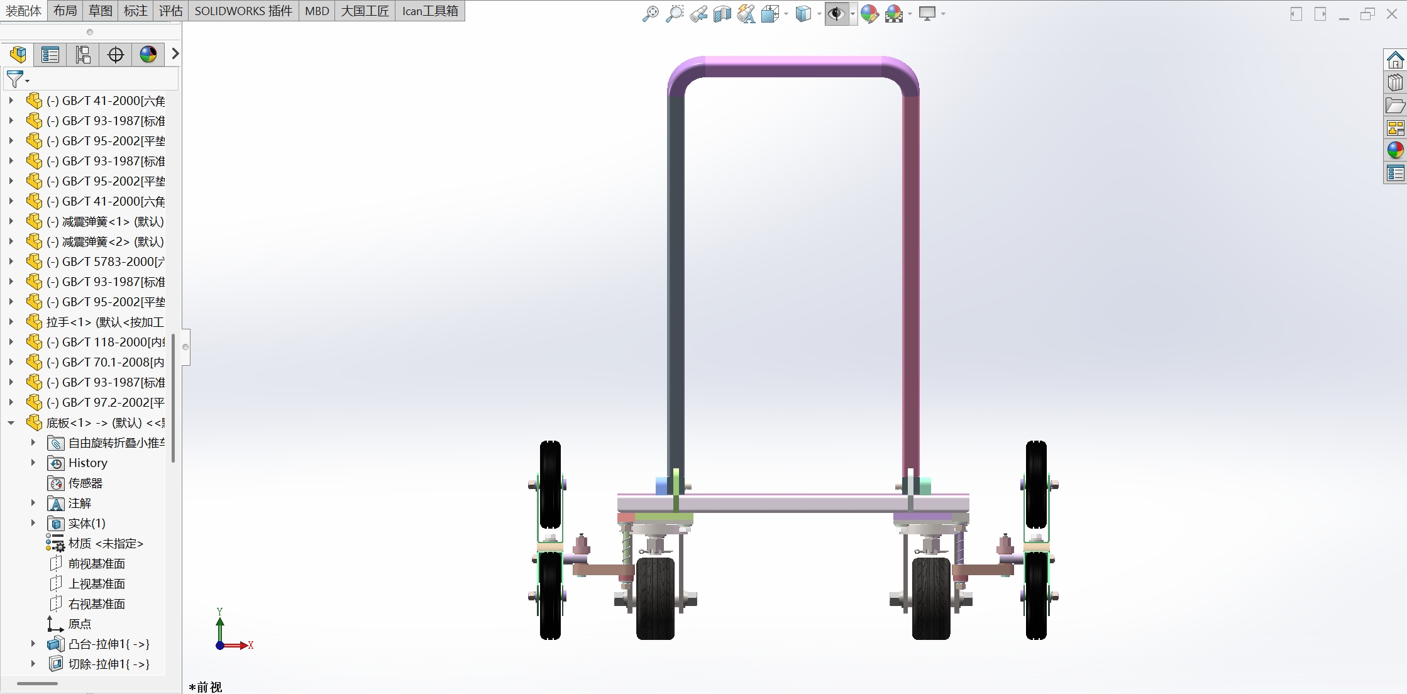Switch to the PropertyManager tab icon

point(50,55)
